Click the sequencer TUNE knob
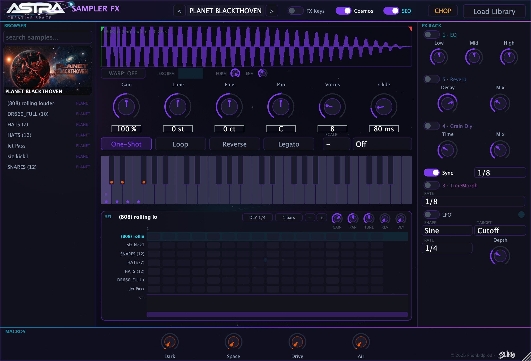Screen dimensions: 531x361 [369, 219]
